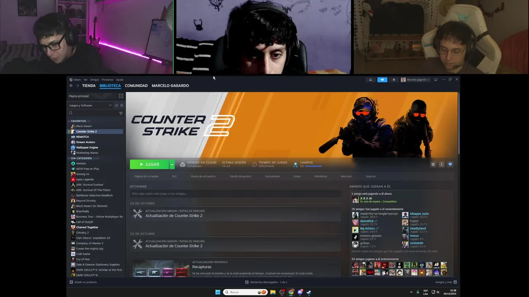Image resolution: width=529 pixels, height=297 pixels.
Task: Open Steam friends activity icon in title bar
Action: (371, 80)
